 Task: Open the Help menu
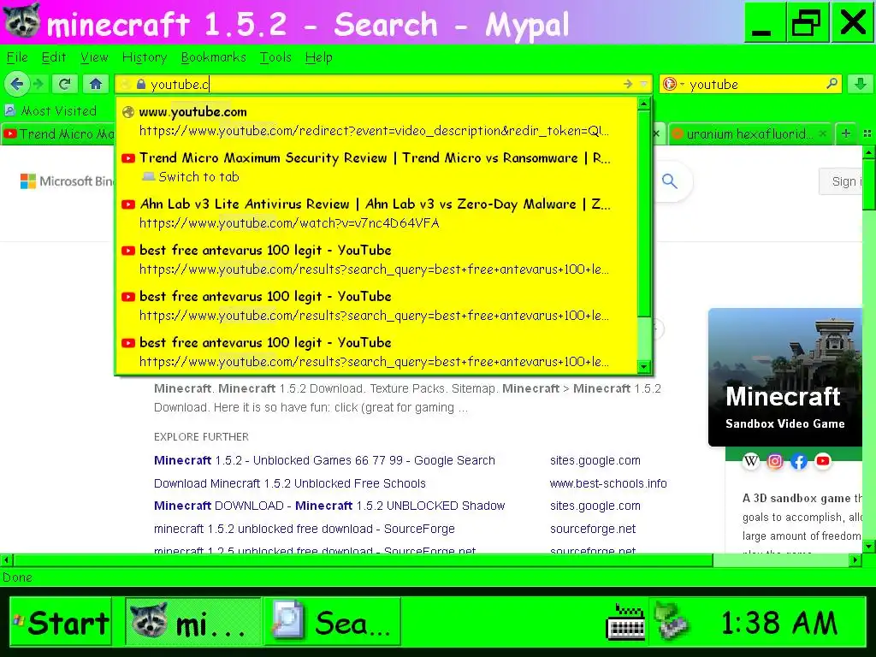tap(318, 57)
